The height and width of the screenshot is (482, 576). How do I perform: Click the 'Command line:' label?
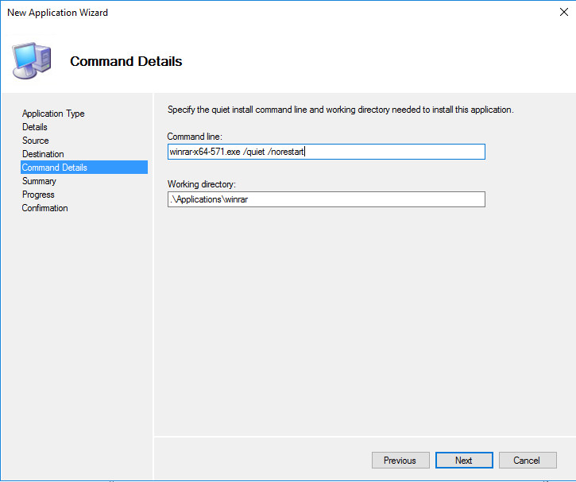coord(195,137)
